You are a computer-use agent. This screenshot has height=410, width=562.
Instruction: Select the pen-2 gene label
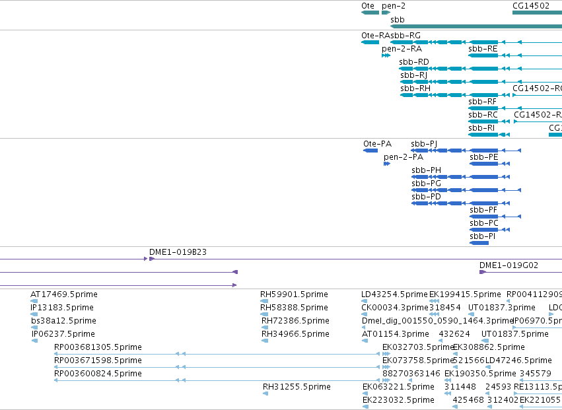(x=394, y=6)
